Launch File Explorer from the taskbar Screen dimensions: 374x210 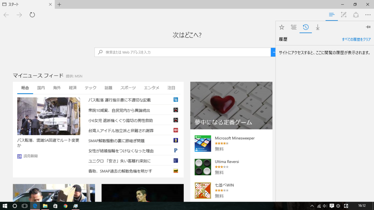[45, 206]
